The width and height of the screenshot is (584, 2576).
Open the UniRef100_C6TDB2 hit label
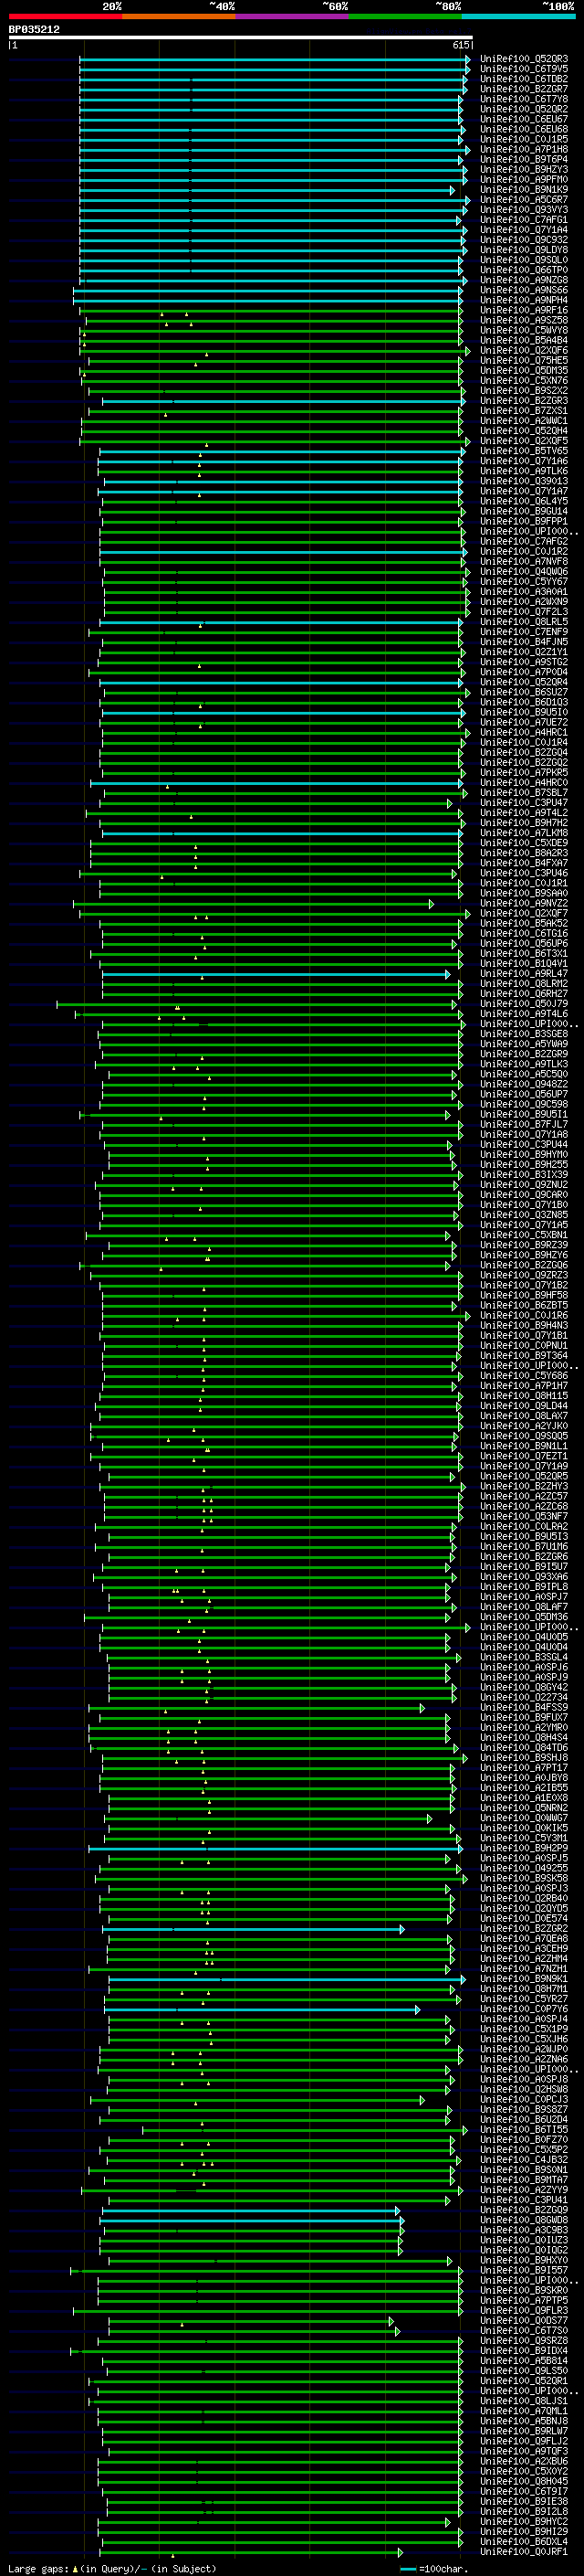(524, 79)
